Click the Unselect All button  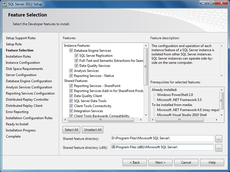(x=93, y=130)
